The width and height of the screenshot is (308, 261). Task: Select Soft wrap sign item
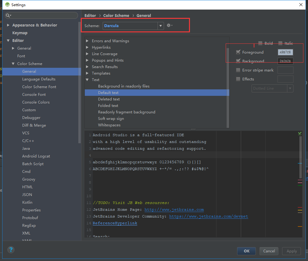click(111, 119)
